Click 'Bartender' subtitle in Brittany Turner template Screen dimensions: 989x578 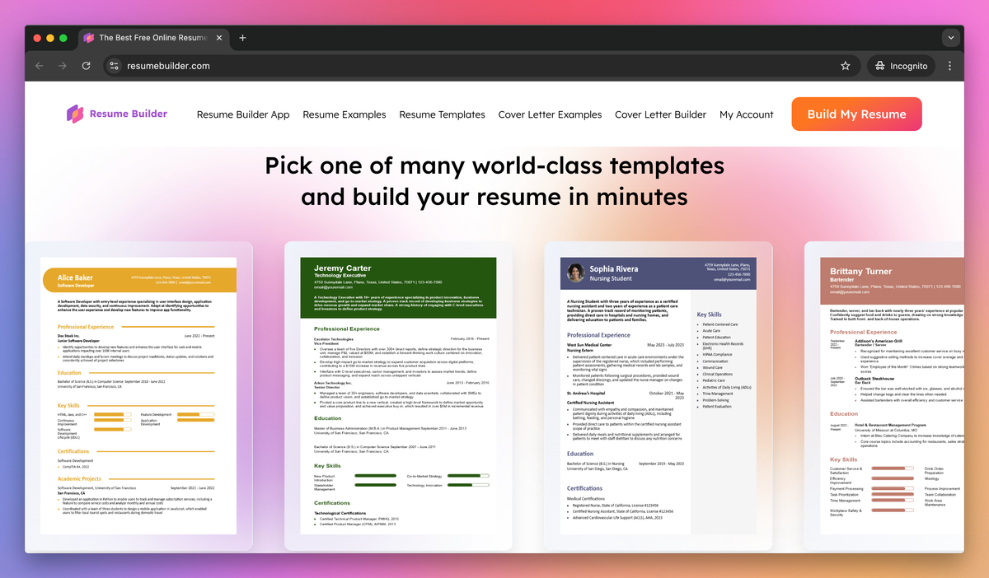tap(841, 279)
